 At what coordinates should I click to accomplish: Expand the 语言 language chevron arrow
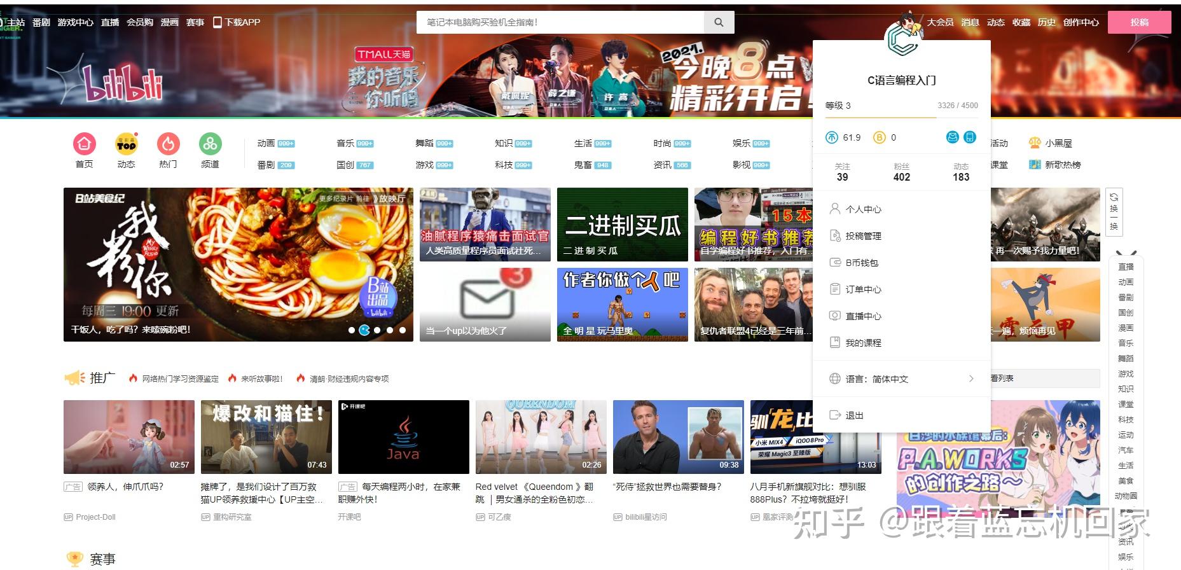971,379
